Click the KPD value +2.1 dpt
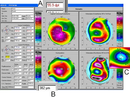 click(31, 77)
